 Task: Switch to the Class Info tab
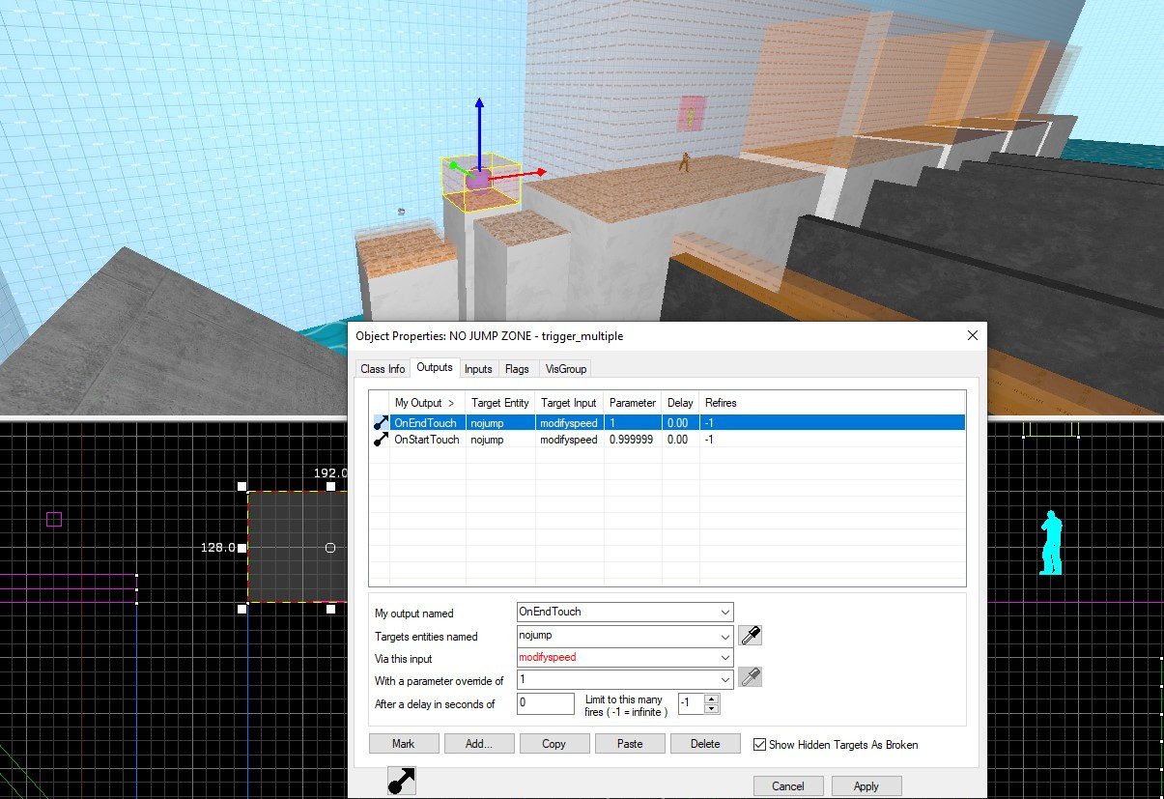383,369
